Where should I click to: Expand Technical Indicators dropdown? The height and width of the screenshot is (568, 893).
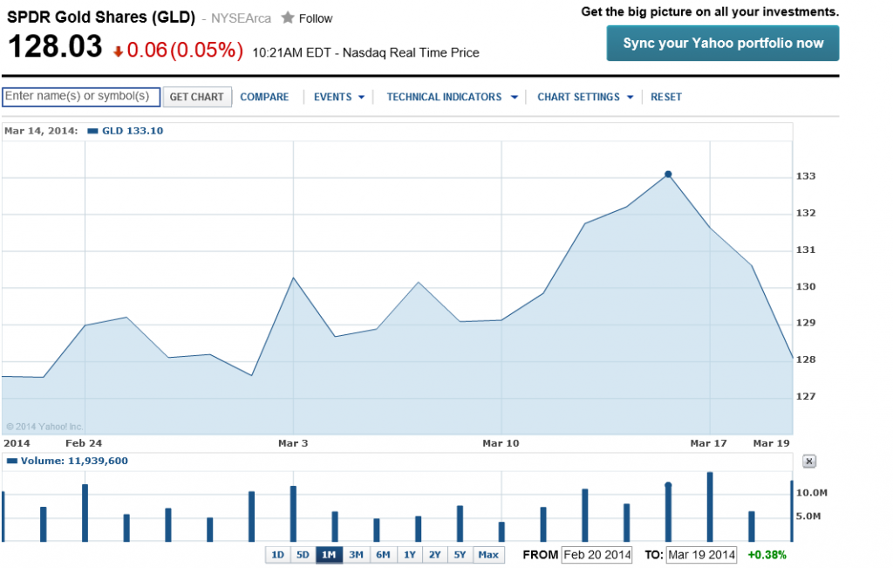[453, 97]
